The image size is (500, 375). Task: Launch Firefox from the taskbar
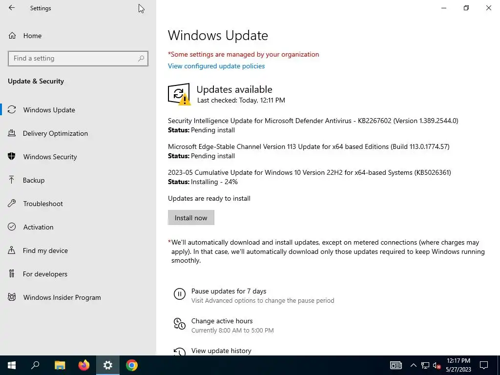[84, 365]
